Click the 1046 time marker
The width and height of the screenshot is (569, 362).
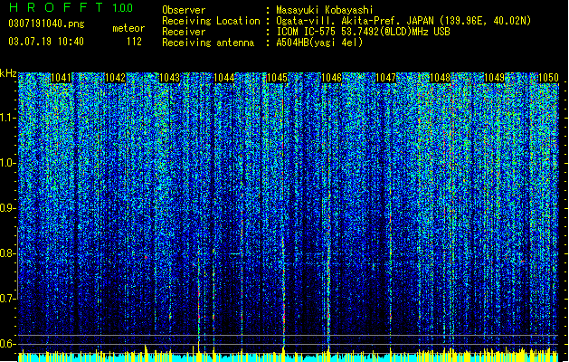tap(332, 78)
